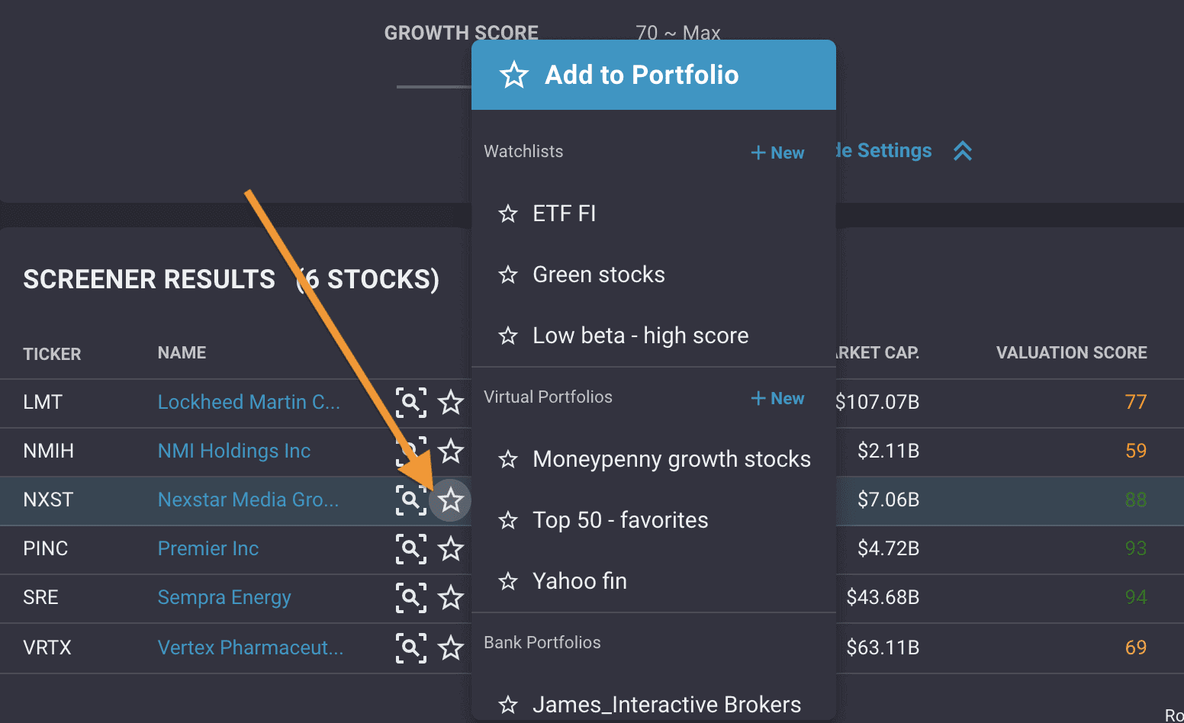Image resolution: width=1184 pixels, height=723 pixels.
Task: Click the magnifier icon for Sempra Energy
Action: (x=411, y=598)
